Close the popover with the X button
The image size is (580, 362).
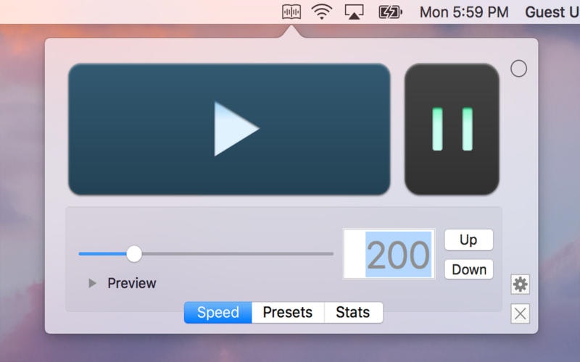520,313
